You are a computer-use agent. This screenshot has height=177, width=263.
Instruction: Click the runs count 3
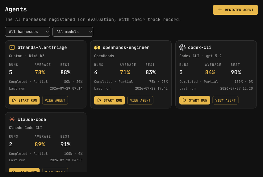click(181, 72)
